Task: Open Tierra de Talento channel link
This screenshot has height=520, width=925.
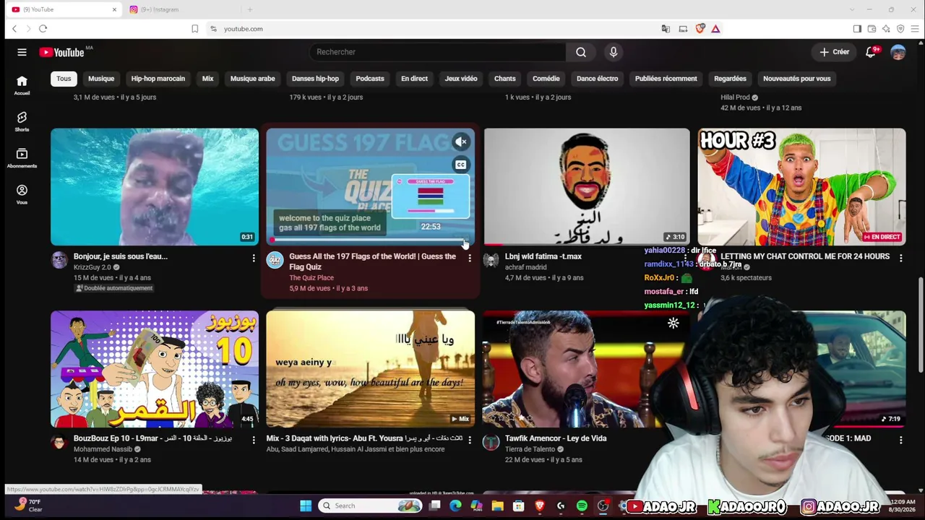Action: coord(530,449)
